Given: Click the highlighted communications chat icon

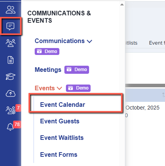Looking at the screenshot, I should click(x=10, y=27).
